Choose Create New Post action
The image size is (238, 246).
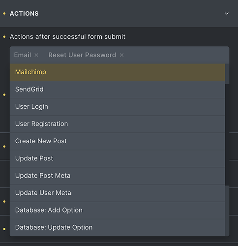[x=118, y=141]
